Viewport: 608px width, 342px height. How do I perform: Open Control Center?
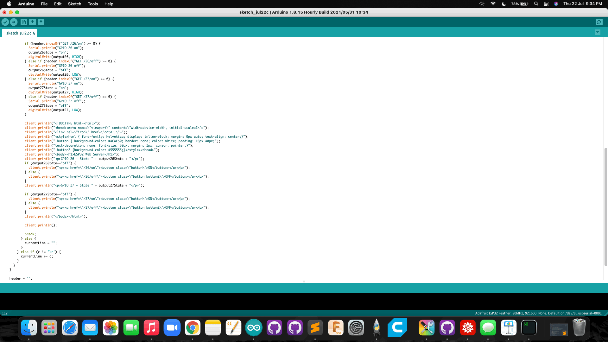pyautogui.click(x=546, y=4)
